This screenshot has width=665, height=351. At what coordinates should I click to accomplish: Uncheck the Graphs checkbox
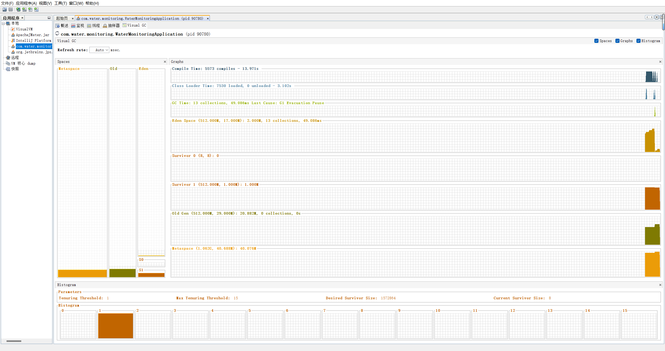tap(617, 41)
